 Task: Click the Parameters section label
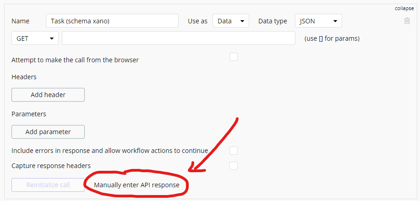(x=29, y=114)
